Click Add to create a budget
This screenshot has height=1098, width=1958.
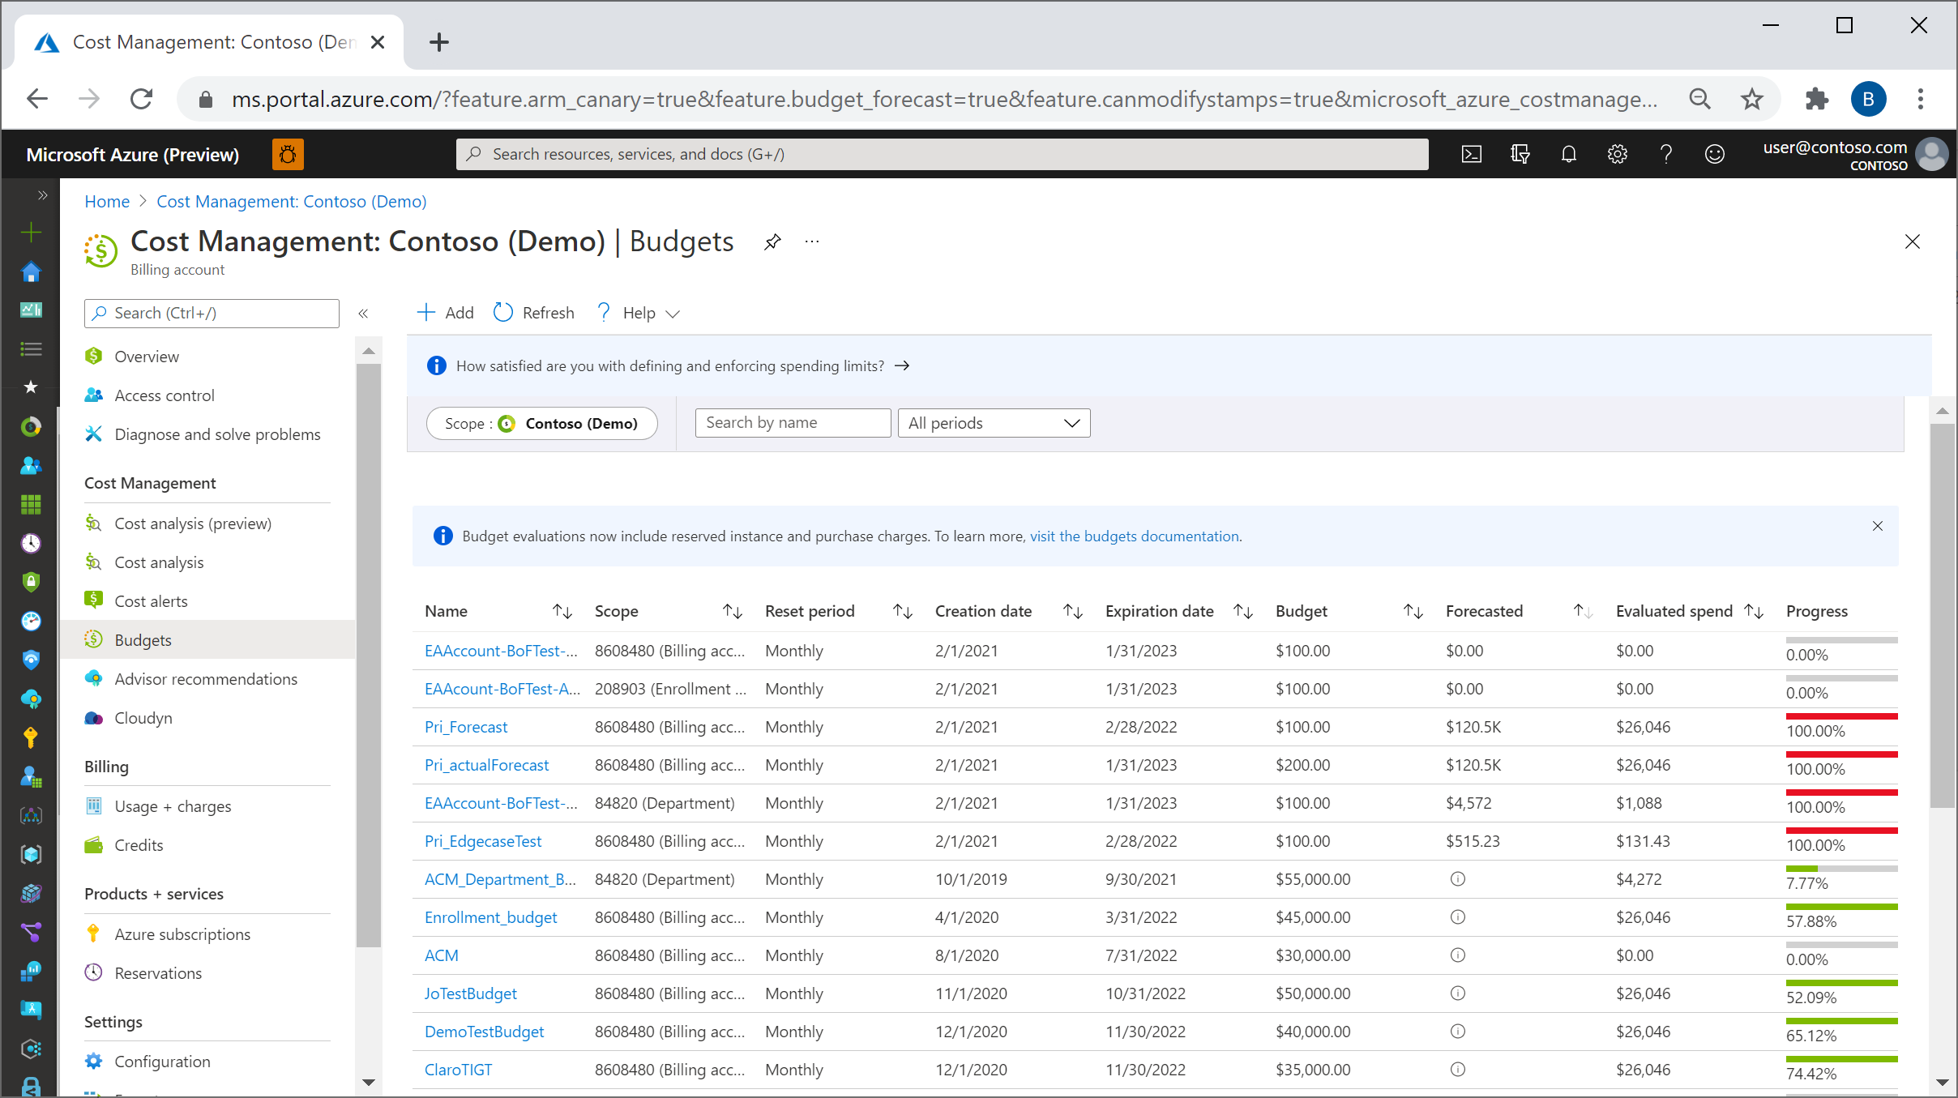(x=444, y=312)
